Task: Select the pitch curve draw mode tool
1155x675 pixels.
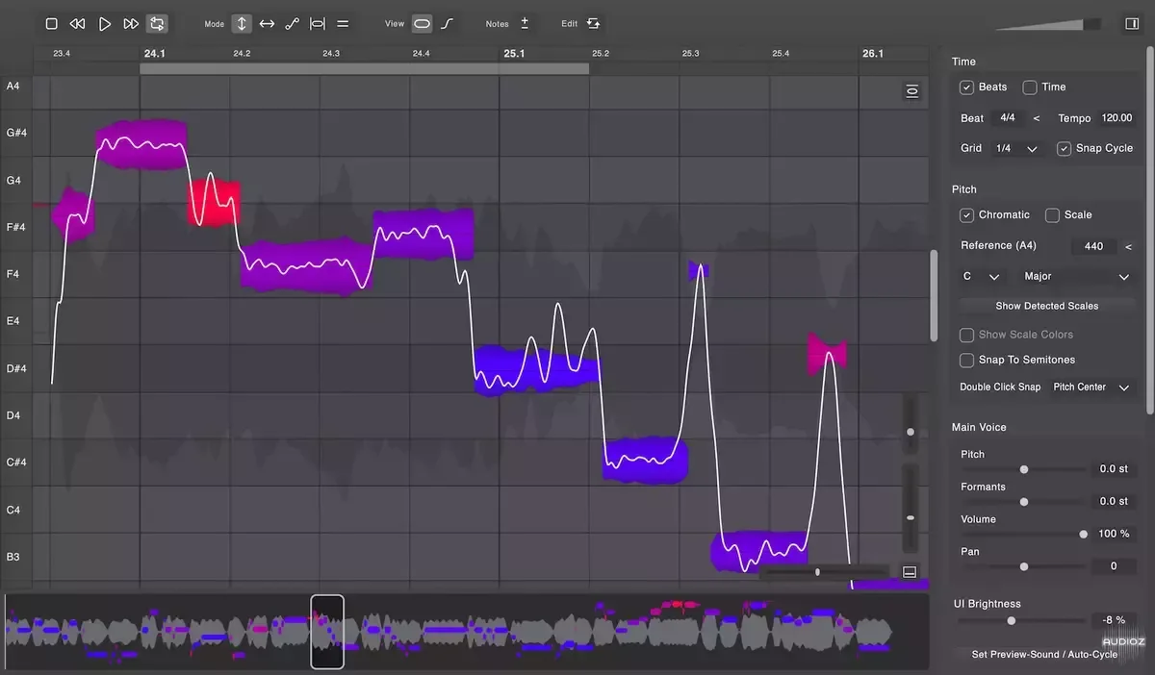Action: click(292, 23)
